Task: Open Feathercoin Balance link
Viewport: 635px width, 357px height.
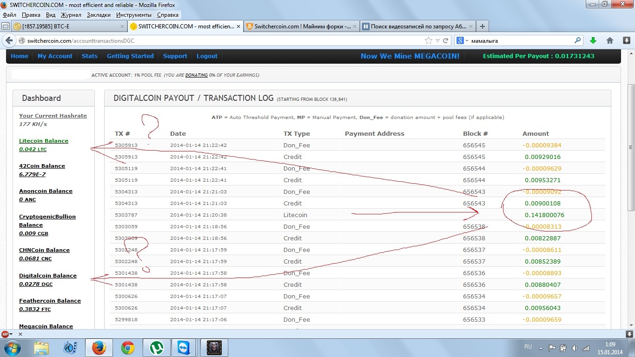Action: [50, 301]
